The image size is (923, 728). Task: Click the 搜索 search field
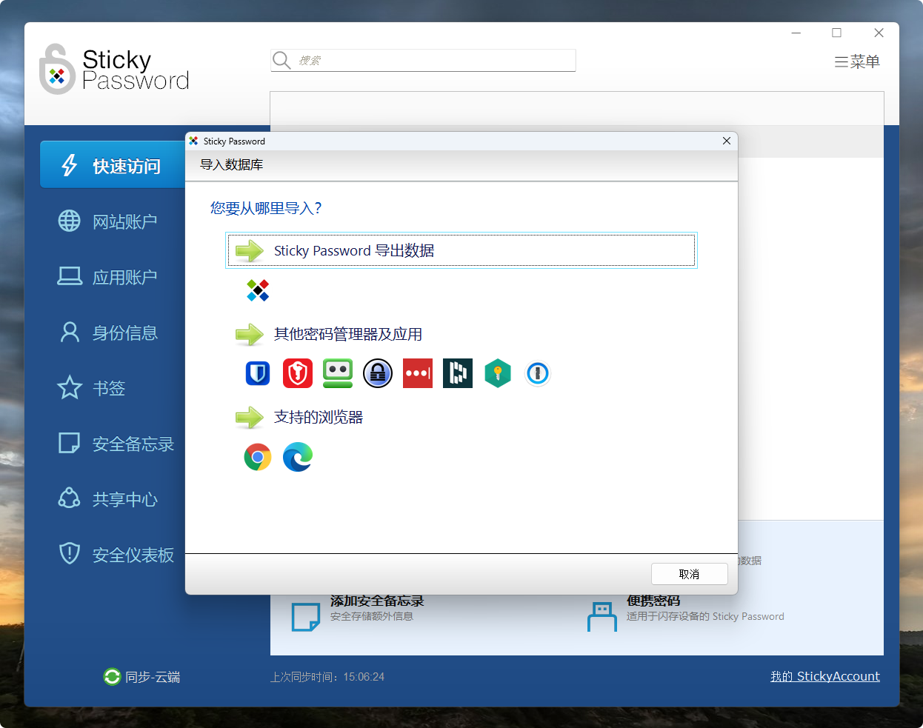423,60
